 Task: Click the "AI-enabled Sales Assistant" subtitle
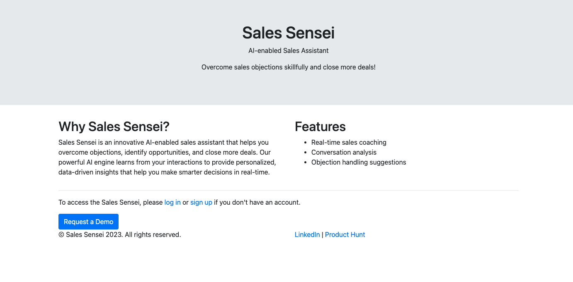(288, 51)
